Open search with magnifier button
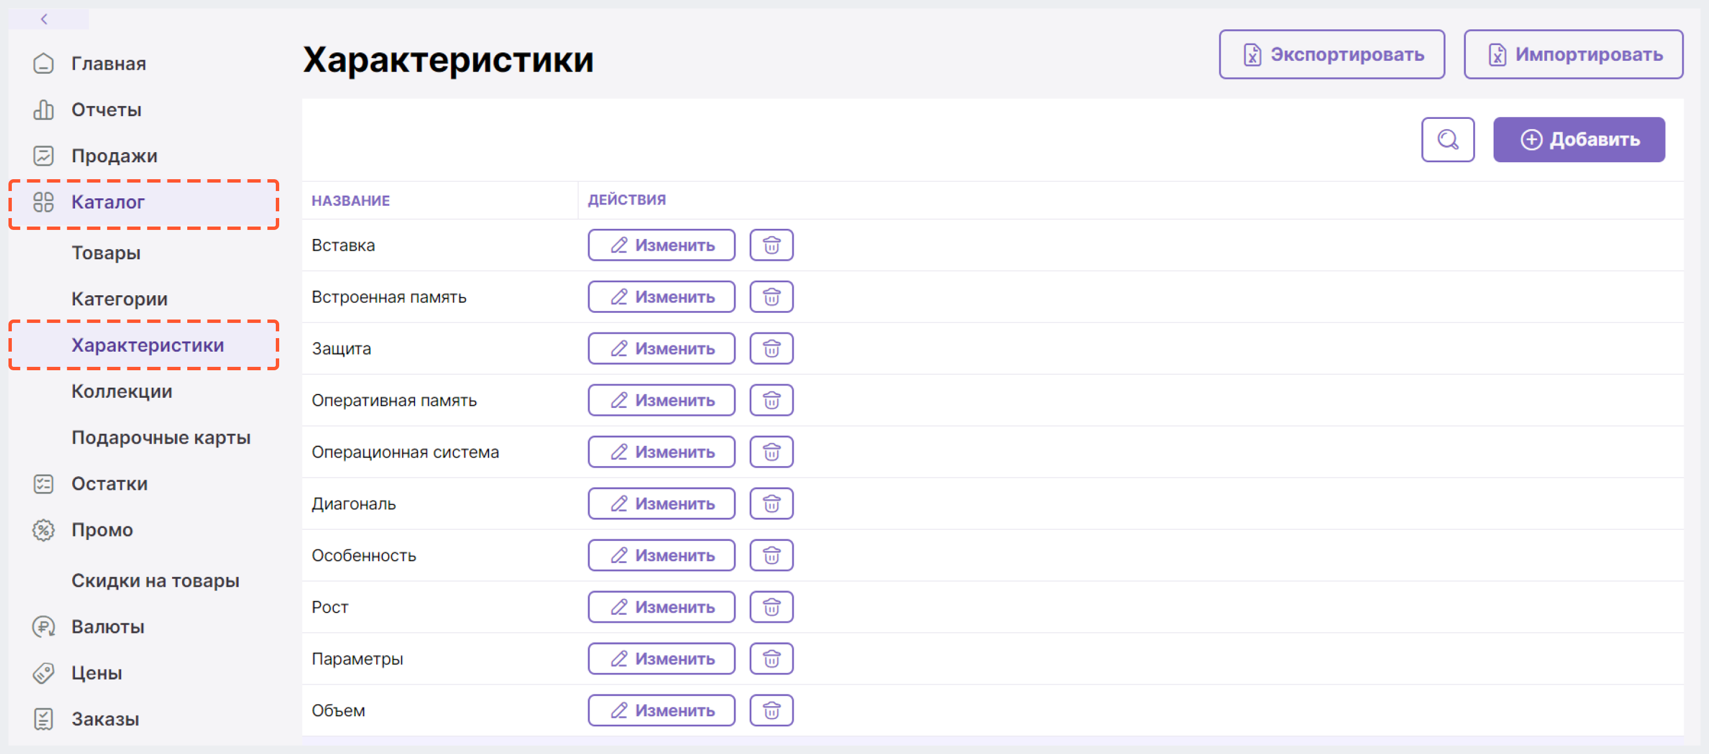The height and width of the screenshot is (754, 1709). click(x=1448, y=140)
